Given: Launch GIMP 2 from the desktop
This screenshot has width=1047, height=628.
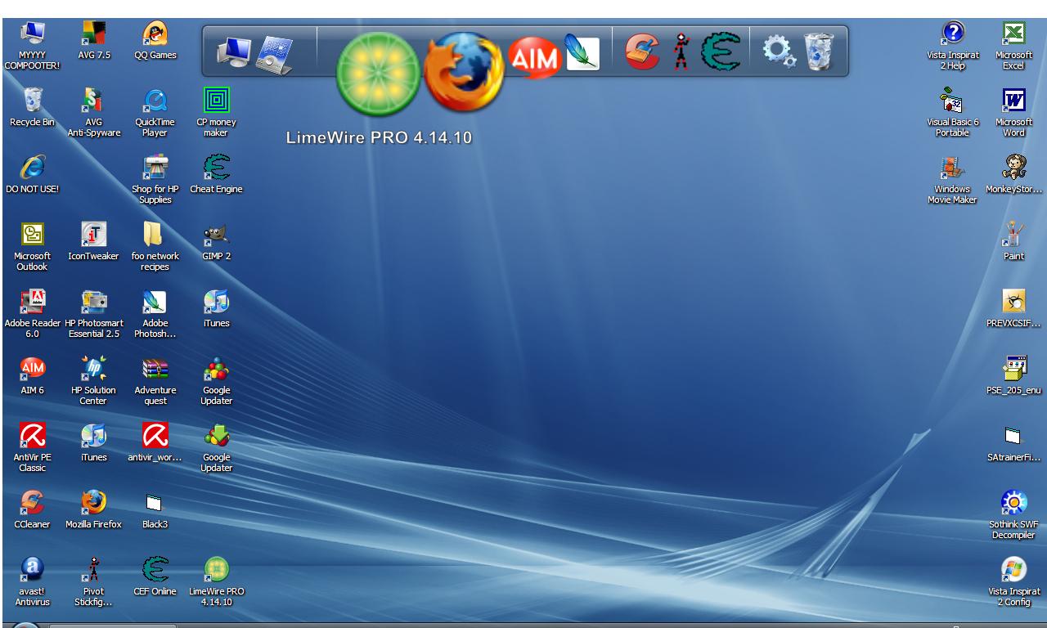Looking at the screenshot, I should 216,242.
